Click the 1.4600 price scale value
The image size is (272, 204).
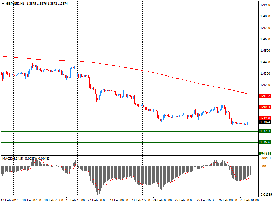coord(265,39)
